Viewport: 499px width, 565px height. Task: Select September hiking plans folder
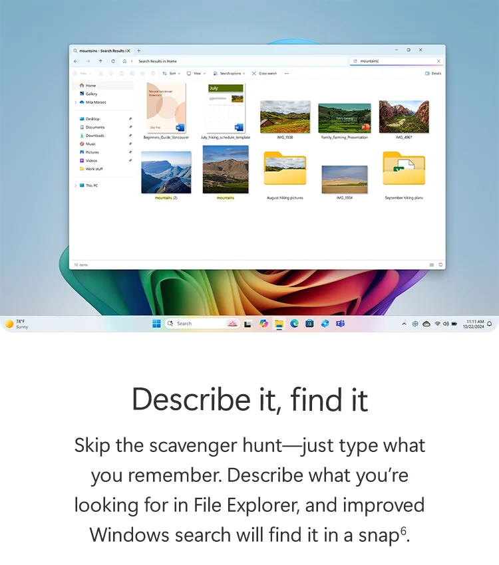(x=404, y=175)
